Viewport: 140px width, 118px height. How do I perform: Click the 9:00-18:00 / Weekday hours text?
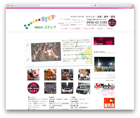click(97, 25)
